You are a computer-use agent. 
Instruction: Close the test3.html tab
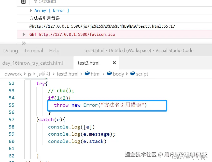114,63
